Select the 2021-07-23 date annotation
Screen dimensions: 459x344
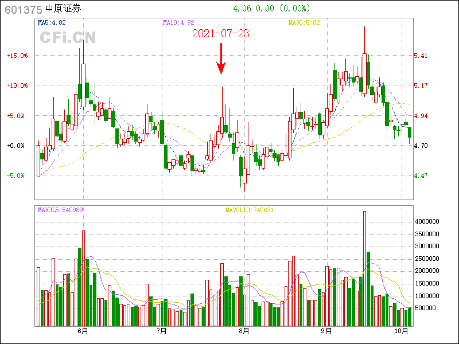(220, 33)
